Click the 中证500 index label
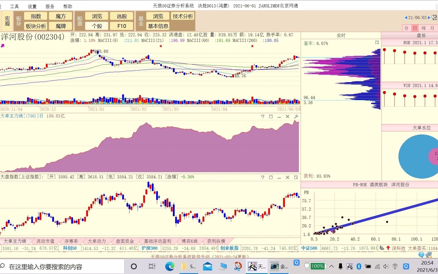This screenshot has width=438, height=274. point(309,248)
